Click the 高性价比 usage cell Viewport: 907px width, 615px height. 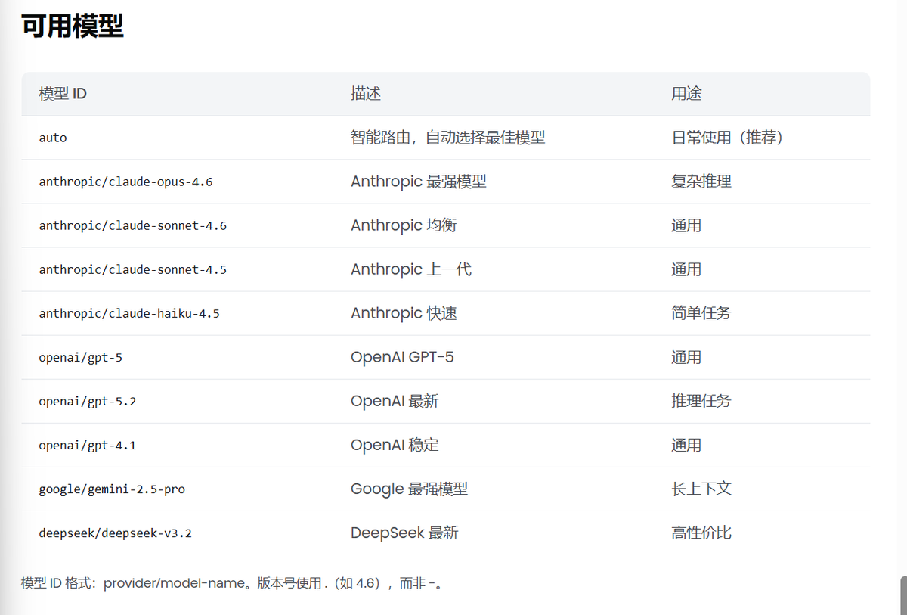coord(701,533)
